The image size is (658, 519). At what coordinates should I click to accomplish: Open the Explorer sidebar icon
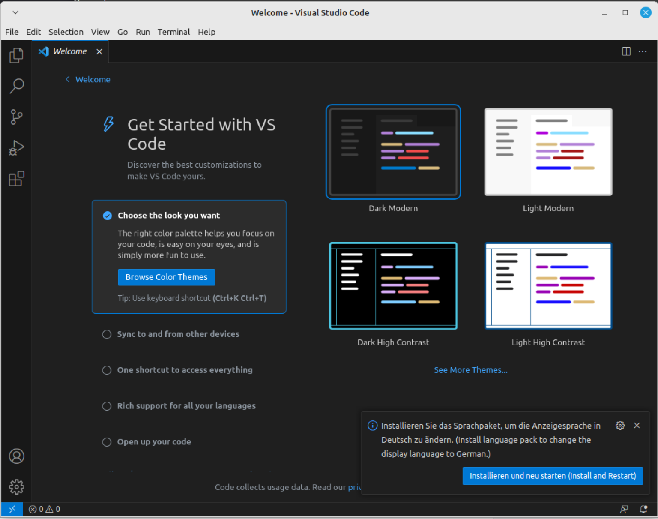coord(16,55)
